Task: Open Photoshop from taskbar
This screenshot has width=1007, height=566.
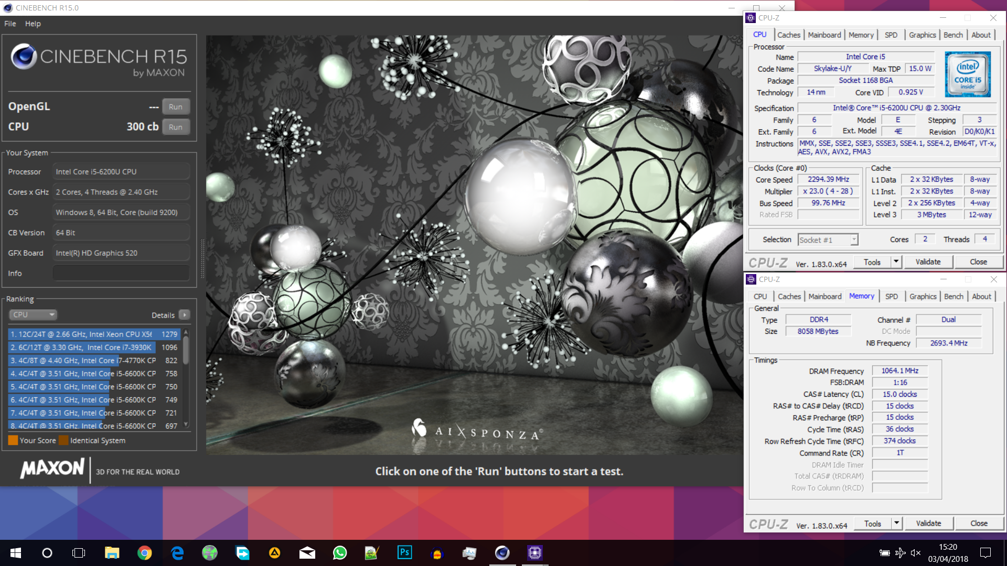Action: 404,553
